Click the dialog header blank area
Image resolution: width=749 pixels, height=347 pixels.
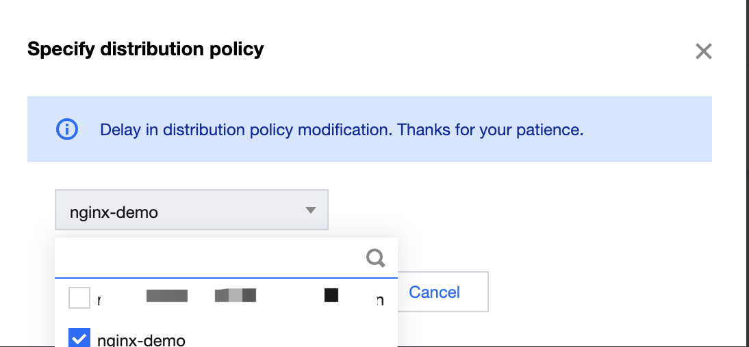479,49
